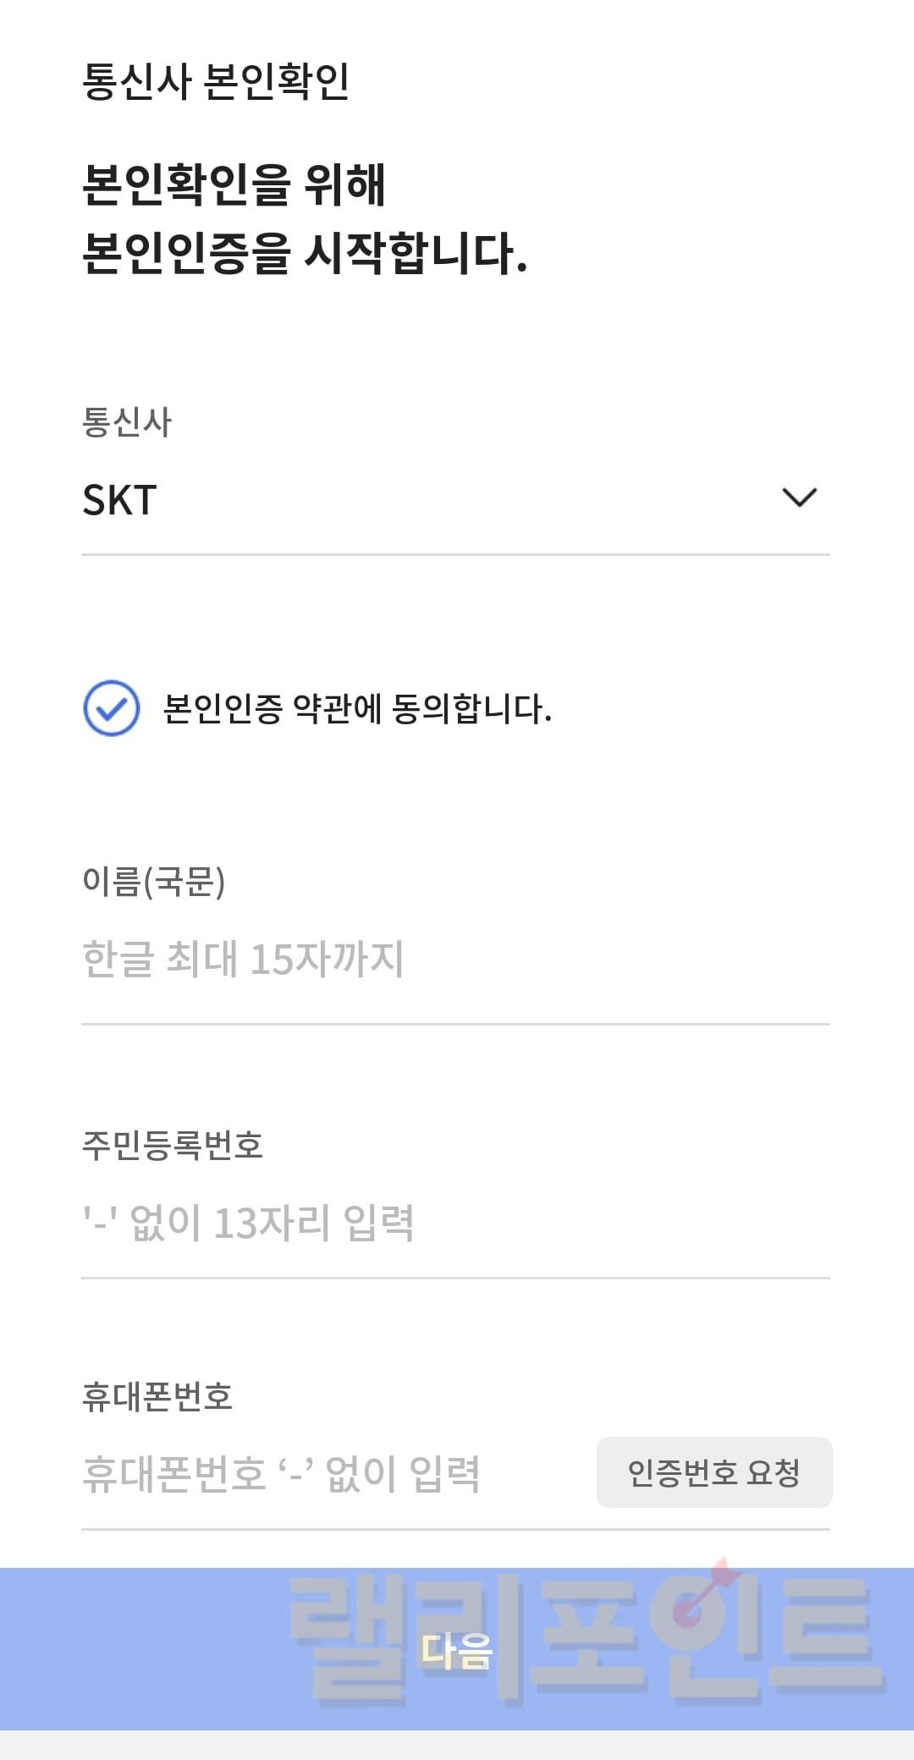Open the SKT carrier selection
914x1760 pixels.
(120, 500)
